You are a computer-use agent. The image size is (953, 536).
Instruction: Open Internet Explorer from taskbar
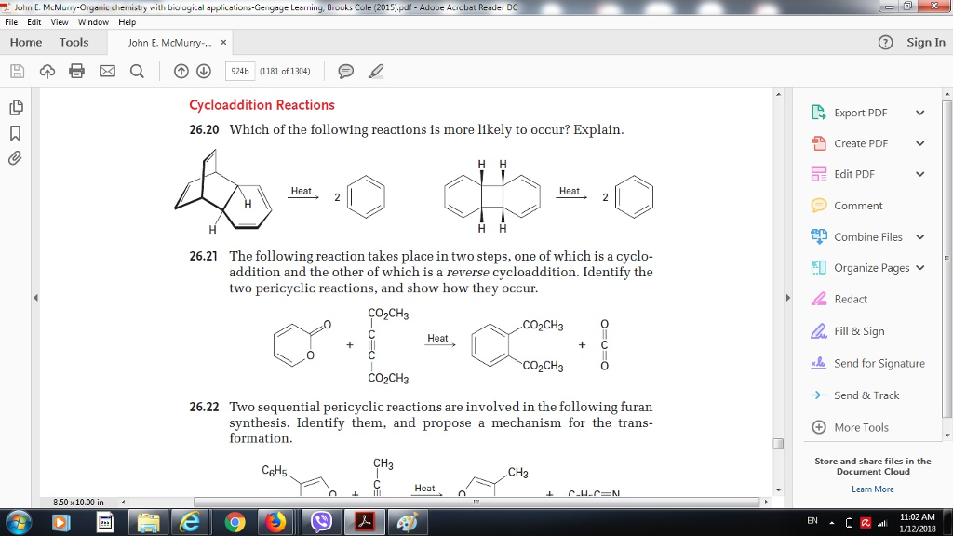click(x=190, y=522)
